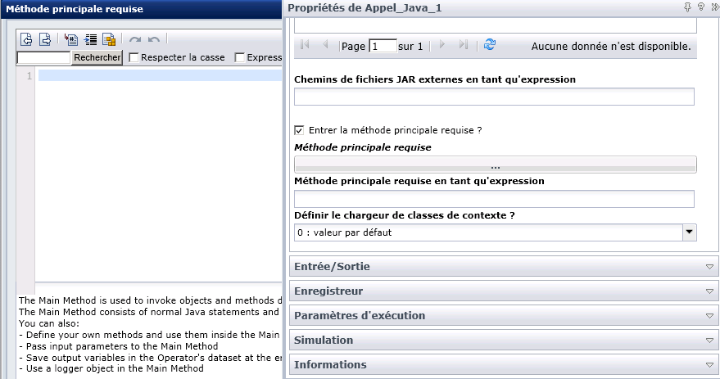Expand the Entrée/Sortie section
The width and height of the screenshot is (720, 379).
[x=504, y=266]
